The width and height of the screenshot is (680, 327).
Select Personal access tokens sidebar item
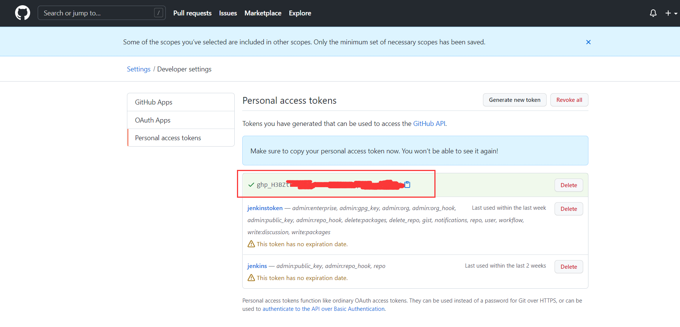point(181,138)
